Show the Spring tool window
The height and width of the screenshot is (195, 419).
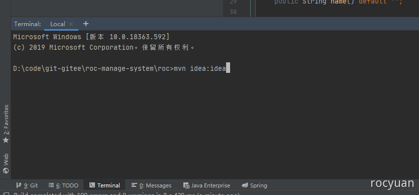click(x=254, y=185)
